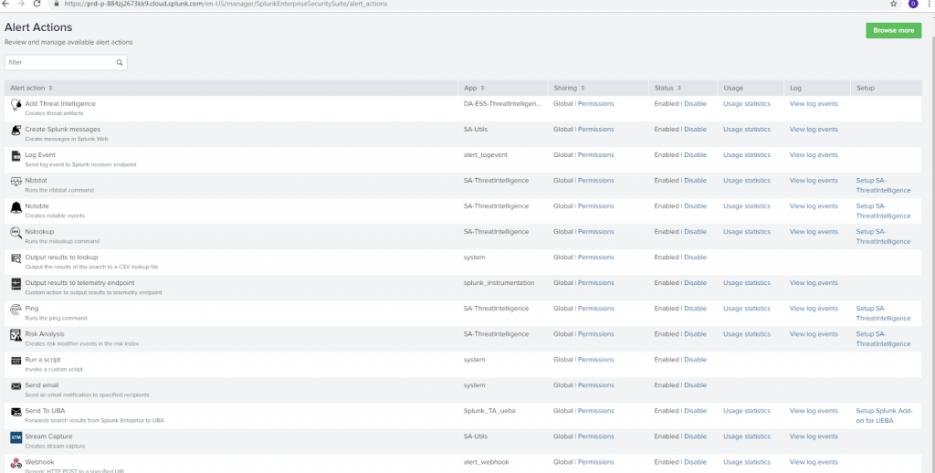Viewport: 935px width, 473px height.
Task: View log events for Notable
Action: [814, 206]
